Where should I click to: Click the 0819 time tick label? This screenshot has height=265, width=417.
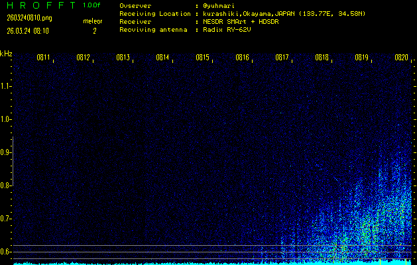pos(362,58)
